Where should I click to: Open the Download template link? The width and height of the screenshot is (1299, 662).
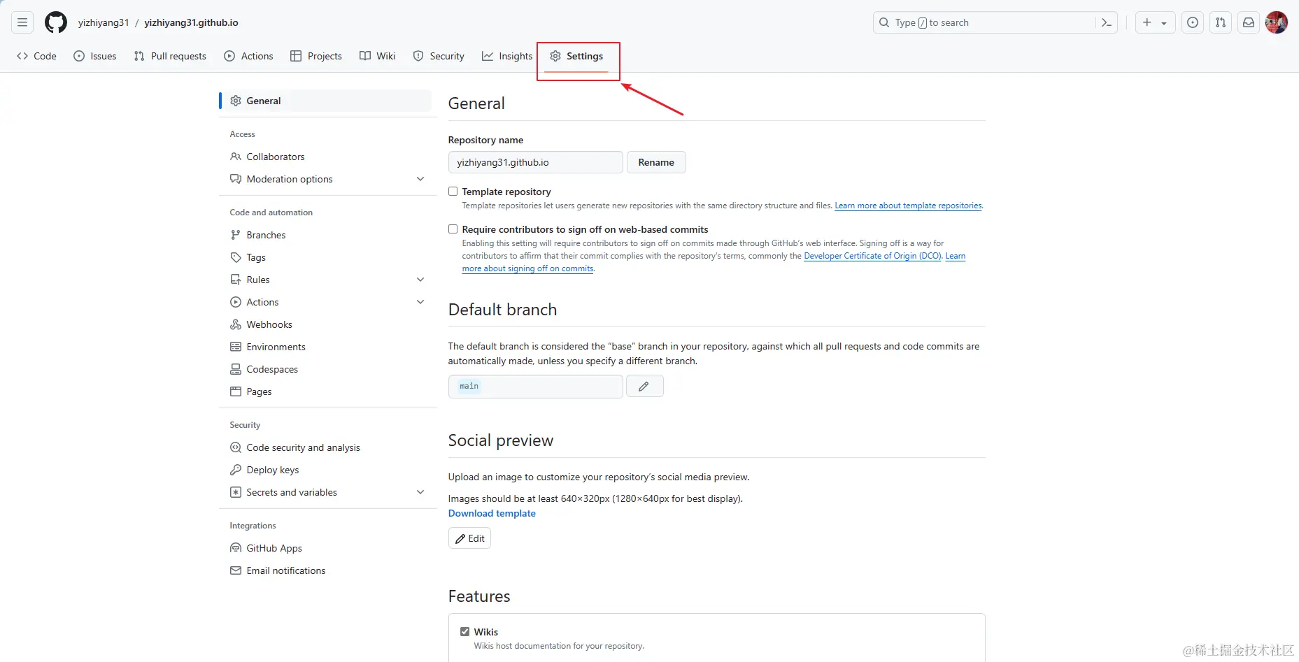492,513
